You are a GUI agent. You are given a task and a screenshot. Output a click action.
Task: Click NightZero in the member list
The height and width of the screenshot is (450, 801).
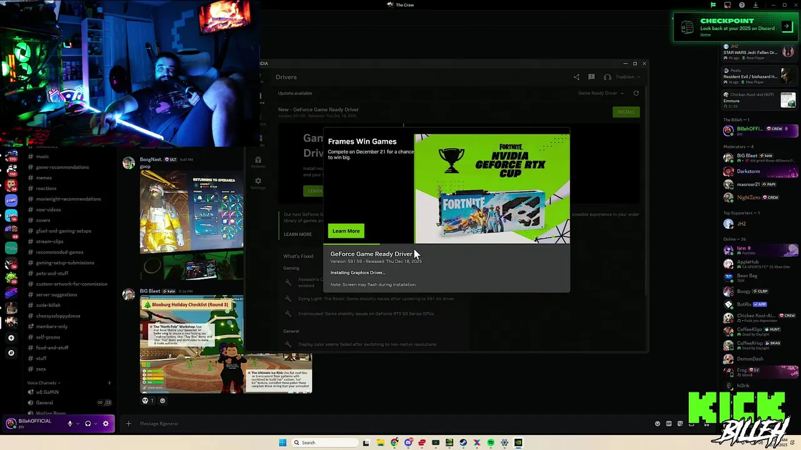pyautogui.click(x=759, y=197)
